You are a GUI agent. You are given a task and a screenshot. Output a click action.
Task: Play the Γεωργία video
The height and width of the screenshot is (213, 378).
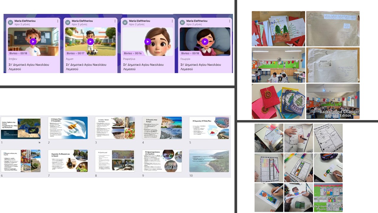(205, 42)
